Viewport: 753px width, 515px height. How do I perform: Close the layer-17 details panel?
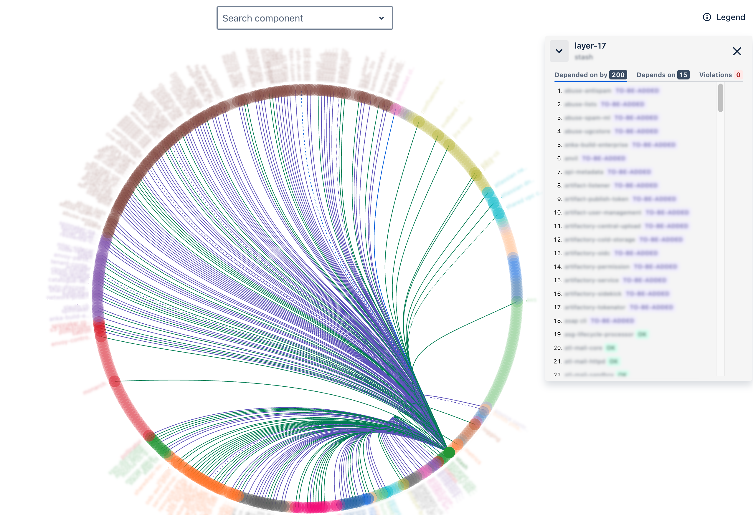point(737,51)
